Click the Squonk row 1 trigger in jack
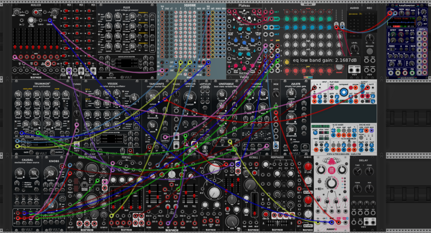The image size is (431, 233). [162, 12]
